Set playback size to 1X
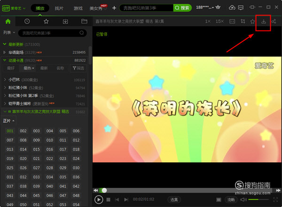 pyautogui.click(x=208, y=22)
